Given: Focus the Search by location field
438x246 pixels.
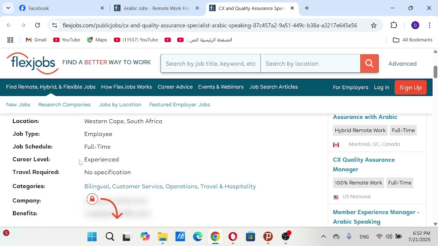Looking at the screenshot, I should point(310,64).
